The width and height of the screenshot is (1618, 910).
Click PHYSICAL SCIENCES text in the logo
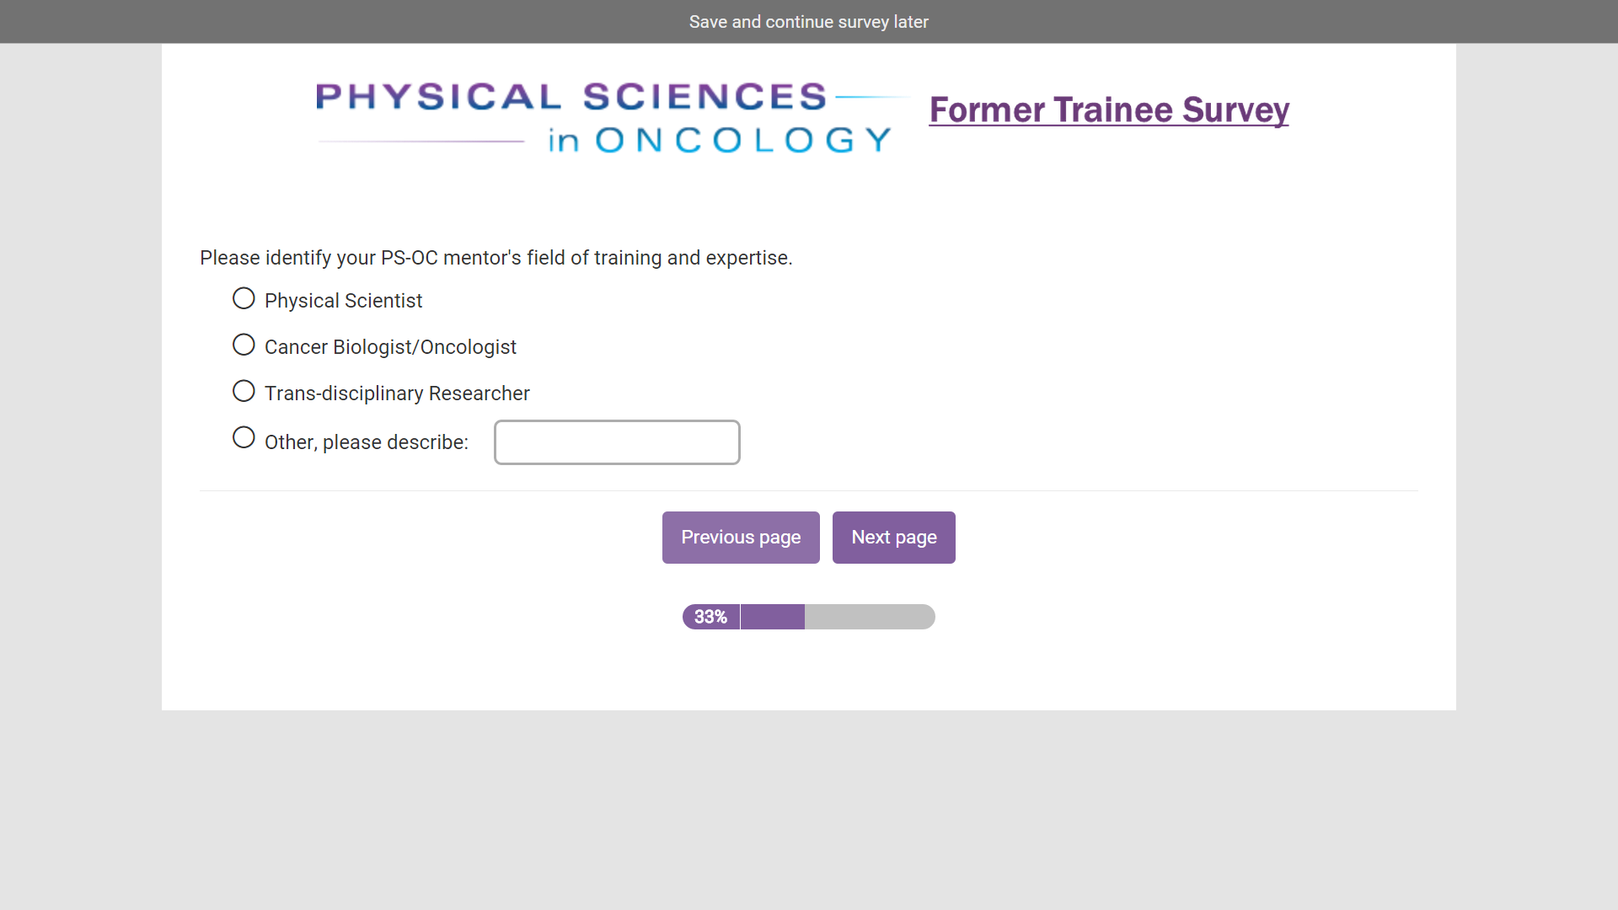click(571, 97)
